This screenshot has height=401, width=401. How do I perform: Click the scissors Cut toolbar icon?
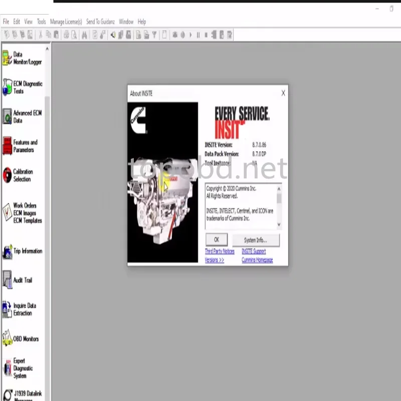tap(41, 35)
